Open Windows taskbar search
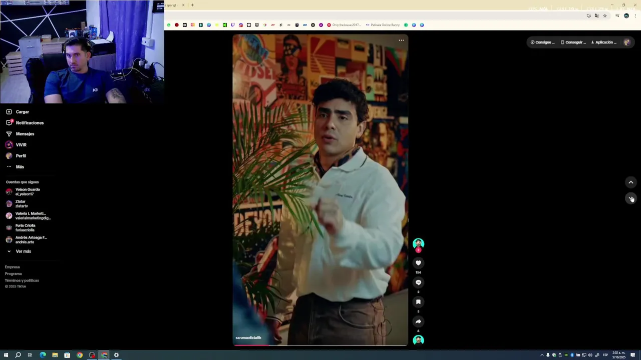 18,355
